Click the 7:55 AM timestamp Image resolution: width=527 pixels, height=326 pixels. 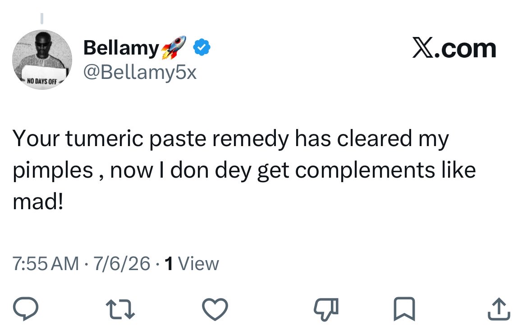46,263
